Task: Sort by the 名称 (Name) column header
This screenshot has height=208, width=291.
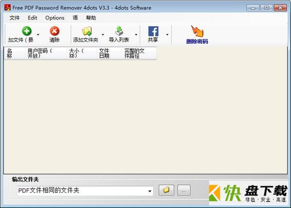Action: tap(15, 53)
